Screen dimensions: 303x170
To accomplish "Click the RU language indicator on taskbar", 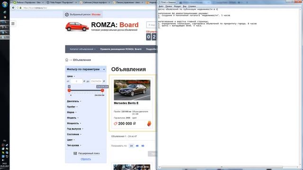I will 5,141.
